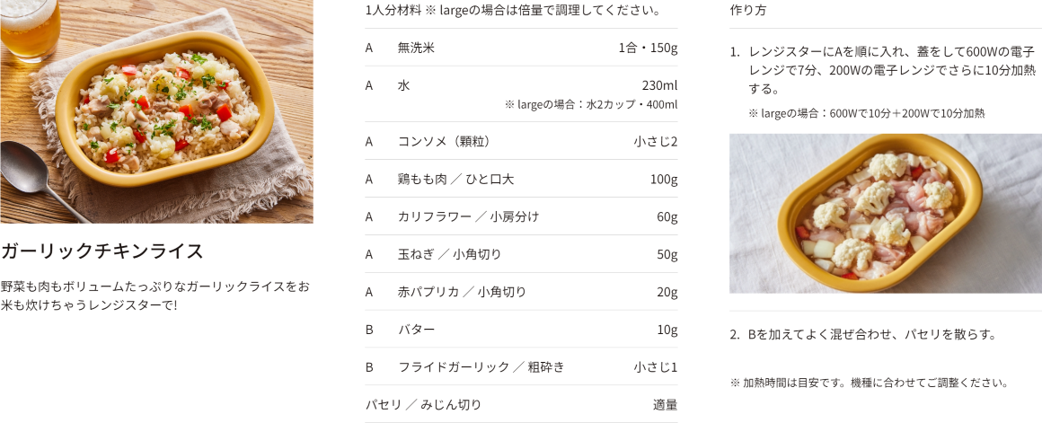Click step 1 microwave instruction text
The width and height of the screenshot is (1042, 423).
pos(892,70)
